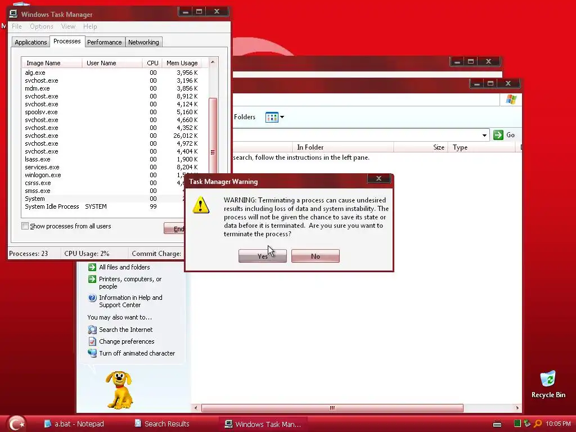
Task: Close the Task Manager Warning dialog
Action: (x=379, y=178)
